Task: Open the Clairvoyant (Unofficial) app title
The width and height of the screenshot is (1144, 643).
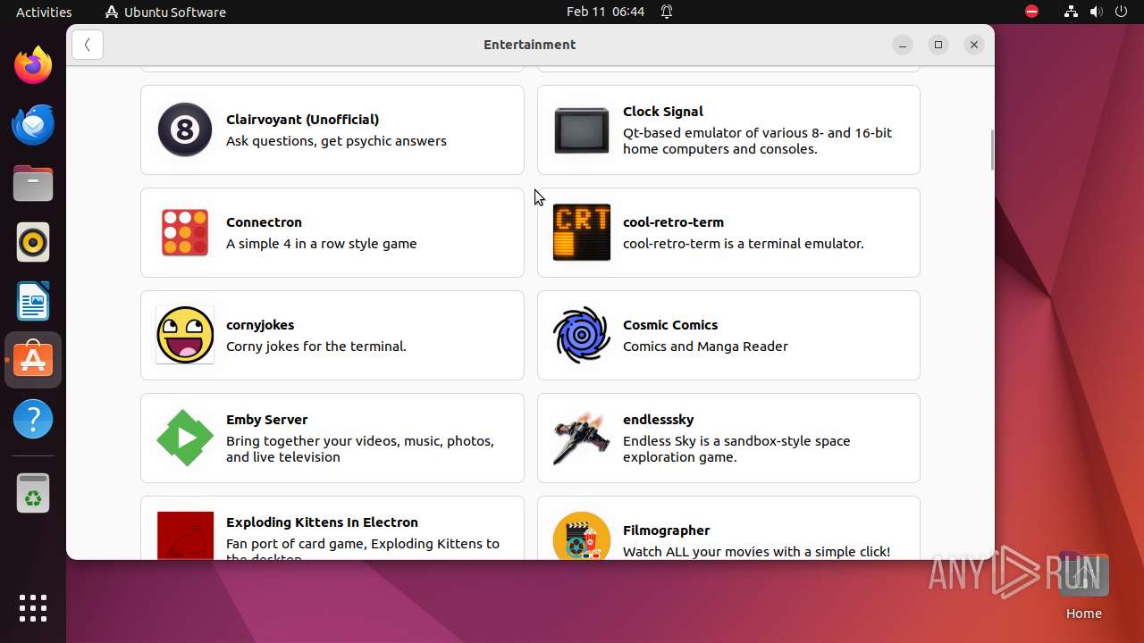Action: point(302,120)
